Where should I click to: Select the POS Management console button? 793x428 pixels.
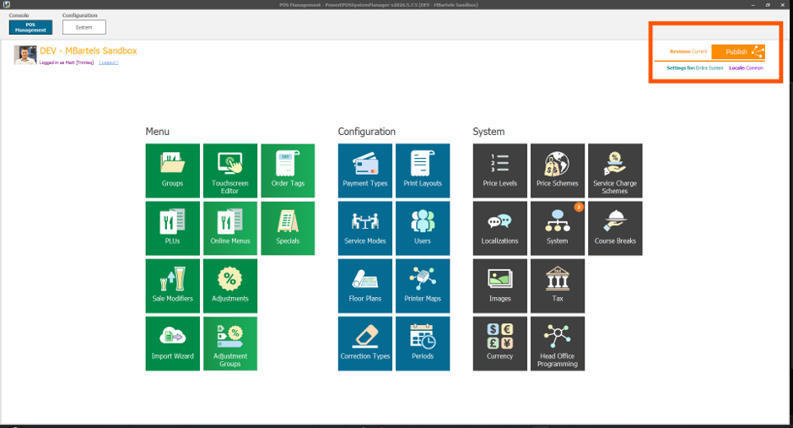[30, 27]
